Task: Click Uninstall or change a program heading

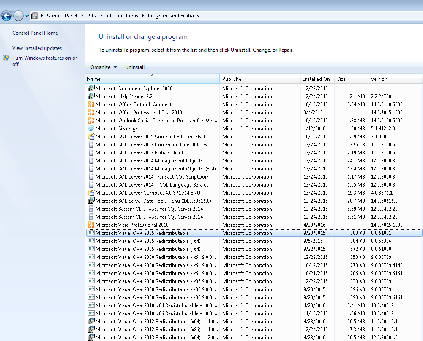Action: tap(143, 37)
